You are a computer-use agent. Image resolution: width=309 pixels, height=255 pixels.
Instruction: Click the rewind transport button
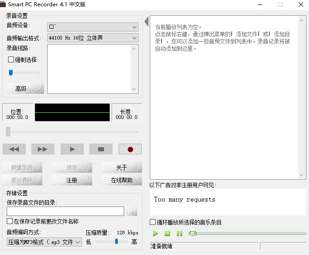pos(14,149)
